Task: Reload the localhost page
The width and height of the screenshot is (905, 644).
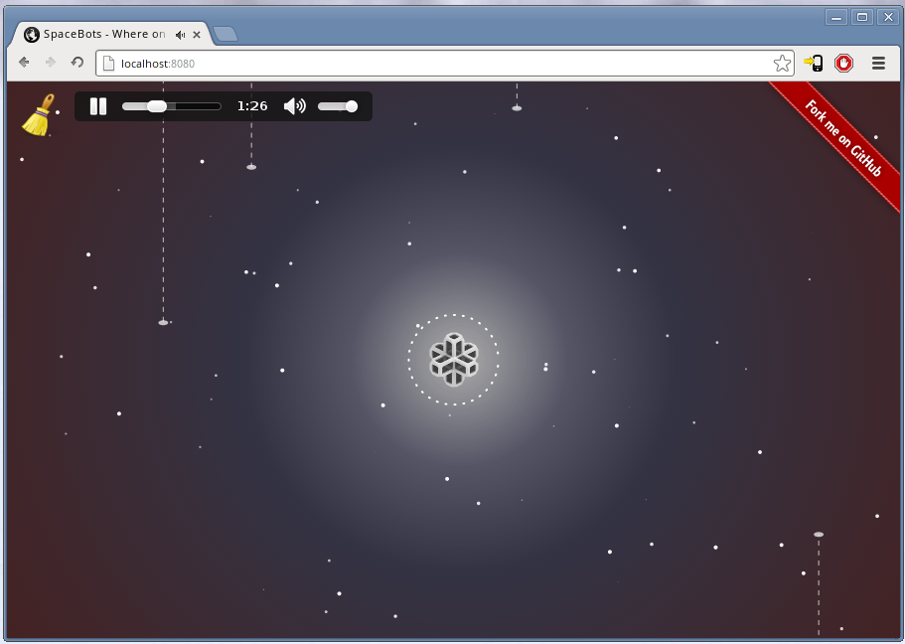Action: pyautogui.click(x=77, y=63)
